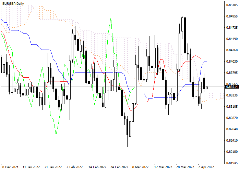Click the 7 Apr 2022 date label
This screenshot has height=171, width=240.
[206, 167]
